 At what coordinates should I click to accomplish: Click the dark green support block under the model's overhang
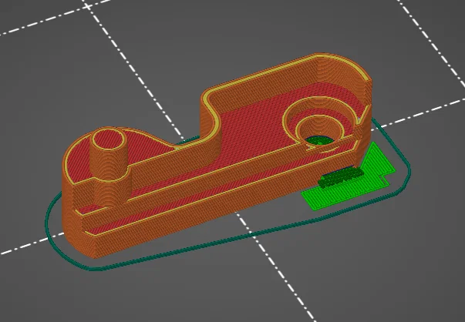pos(341,177)
